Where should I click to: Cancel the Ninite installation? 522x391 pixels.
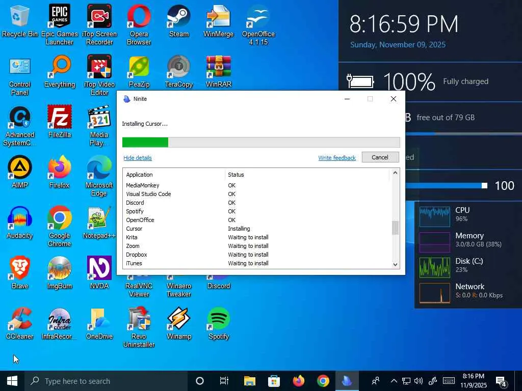click(x=380, y=157)
